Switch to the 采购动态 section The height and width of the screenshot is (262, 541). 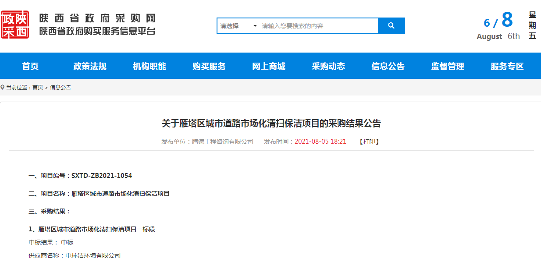tap(328, 66)
